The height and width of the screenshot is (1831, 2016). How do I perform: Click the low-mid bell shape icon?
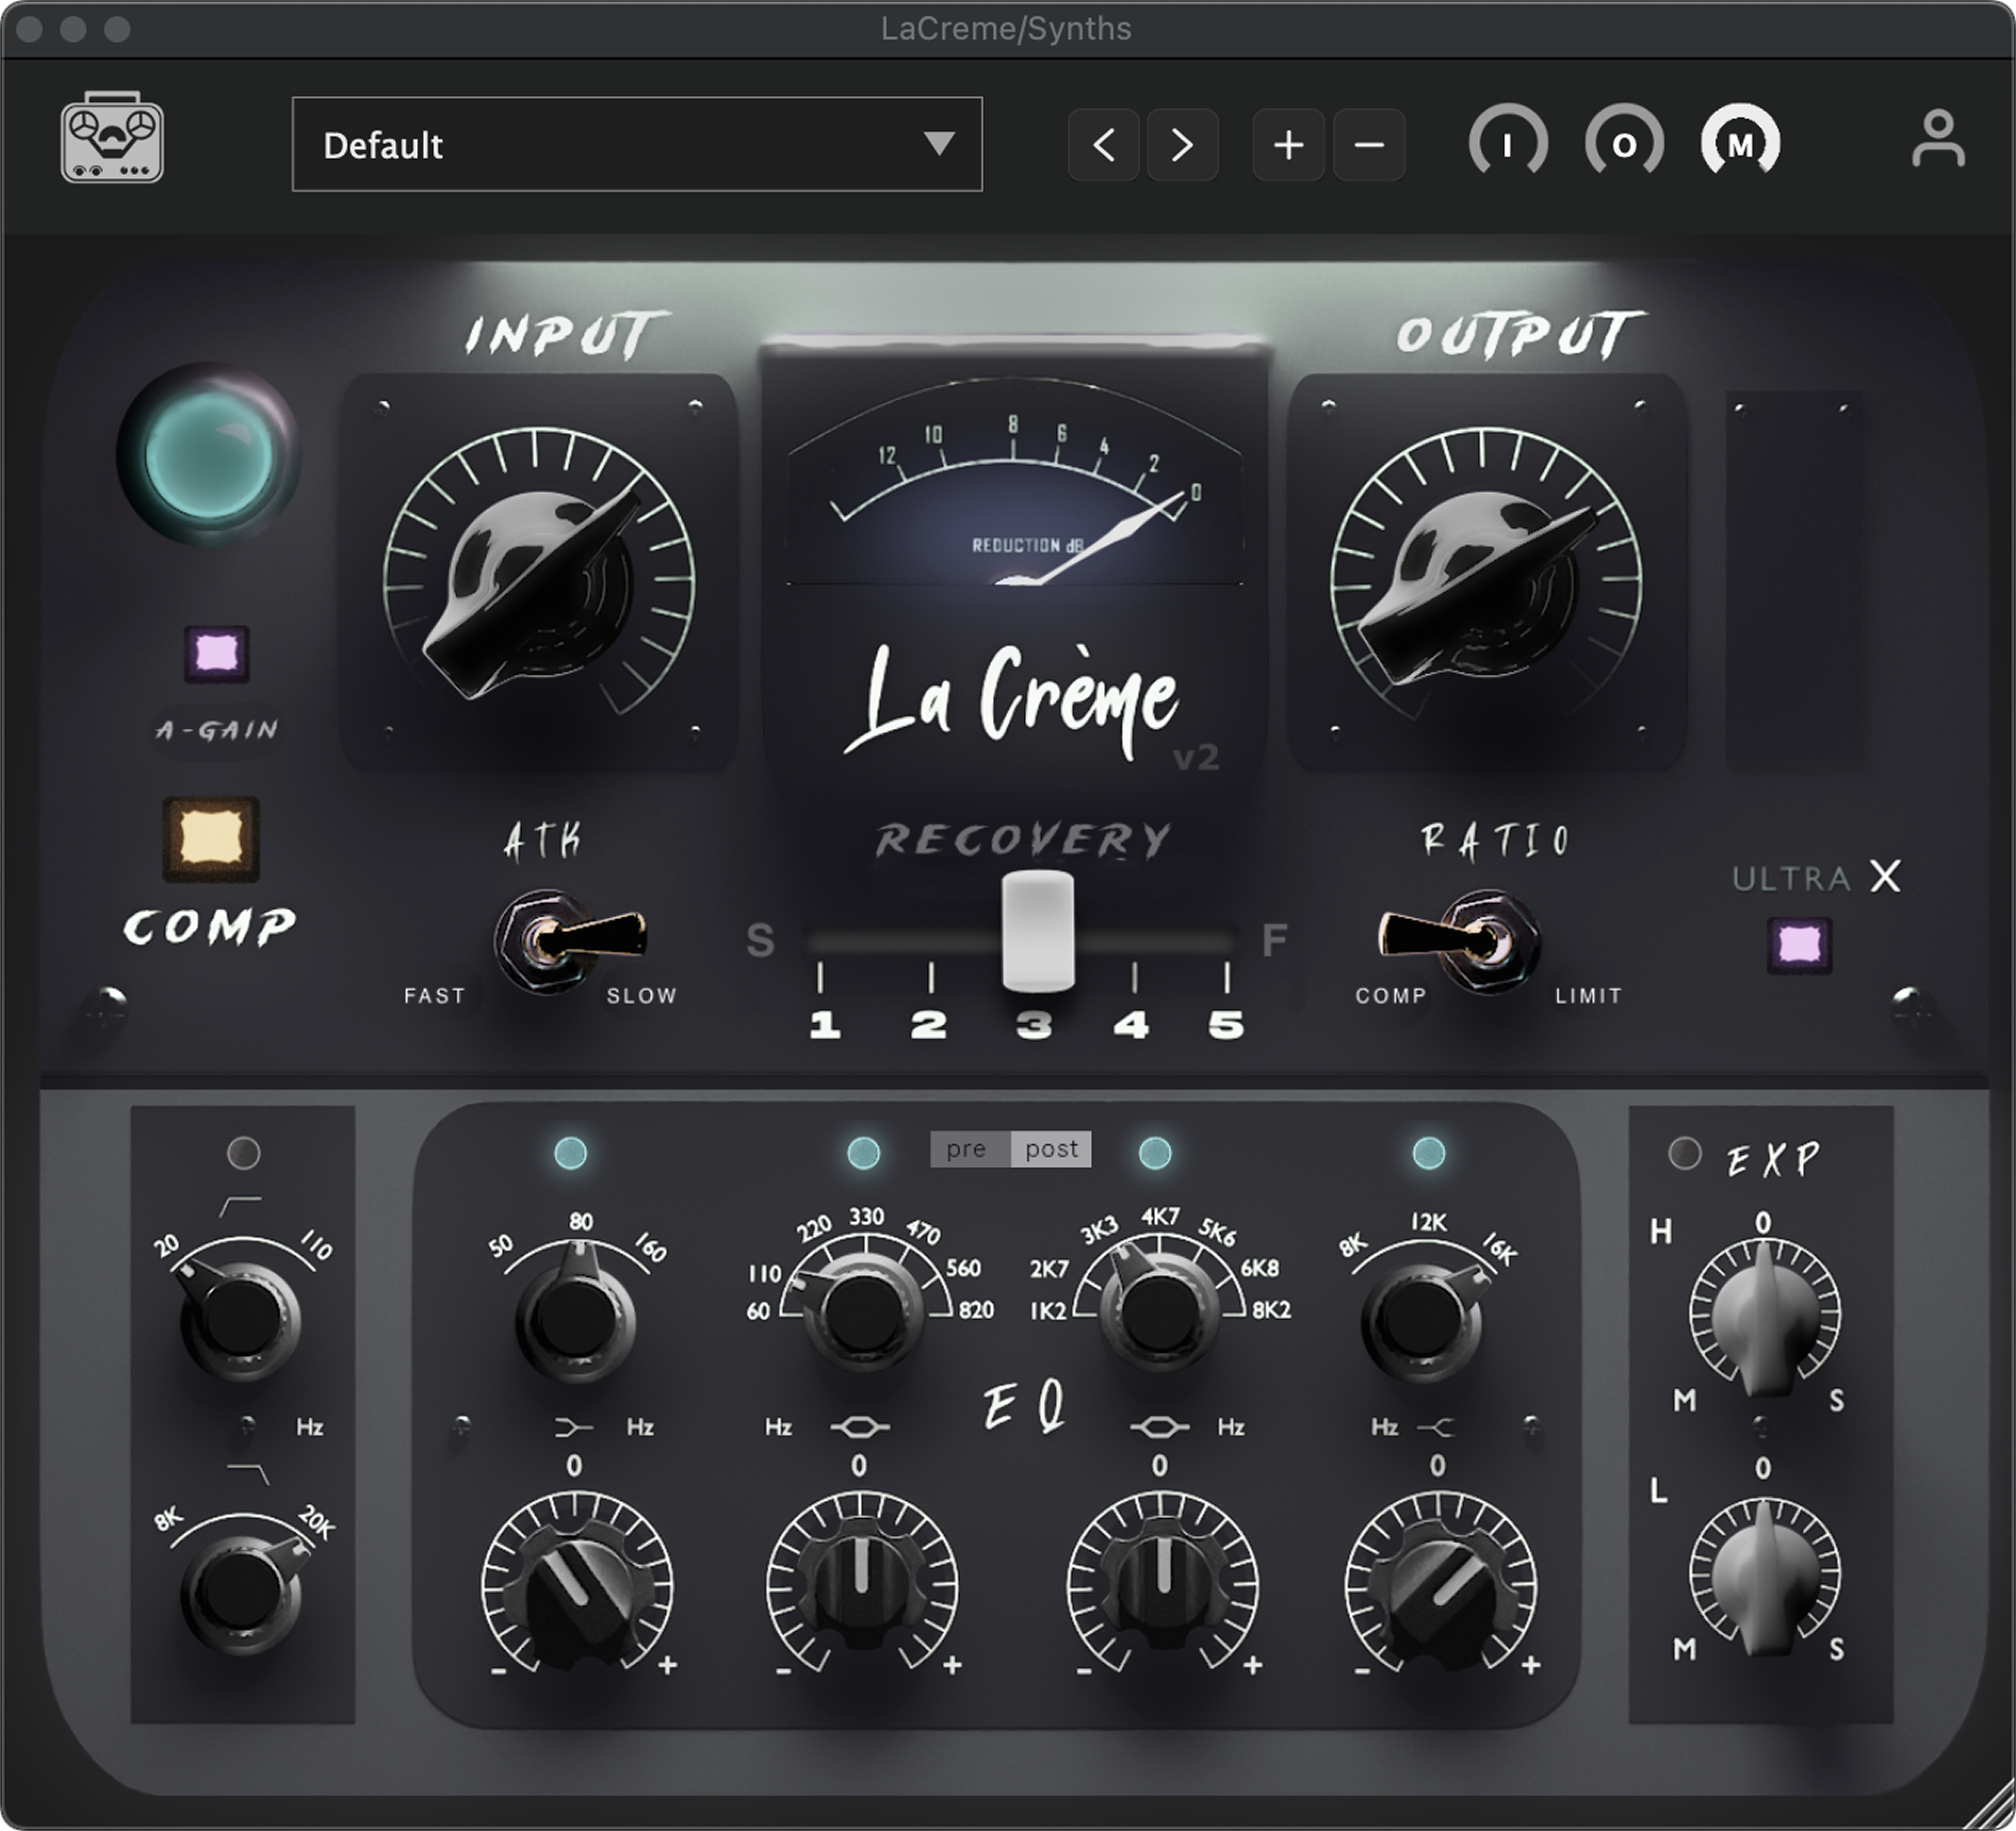tap(860, 1428)
